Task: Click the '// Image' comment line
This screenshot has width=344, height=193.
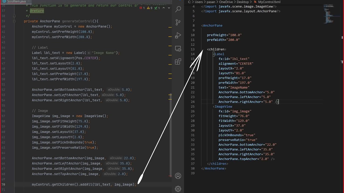Action: pyautogui.click(x=40, y=111)
